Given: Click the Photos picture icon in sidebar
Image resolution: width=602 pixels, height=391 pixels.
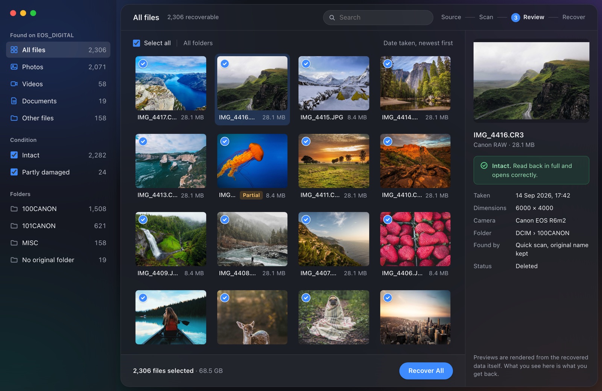Looking at the screenshot, I should [x=14, y=67].
